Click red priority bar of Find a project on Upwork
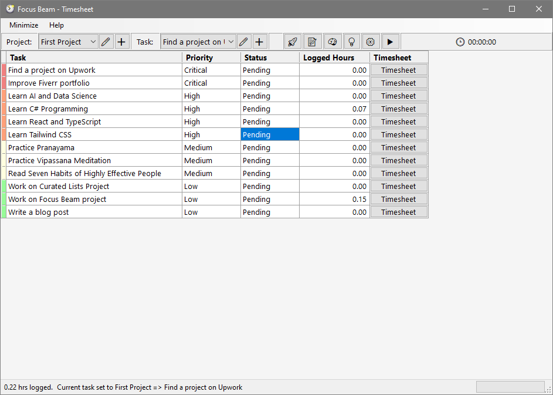The image size is (553, 395). (4, 70)
